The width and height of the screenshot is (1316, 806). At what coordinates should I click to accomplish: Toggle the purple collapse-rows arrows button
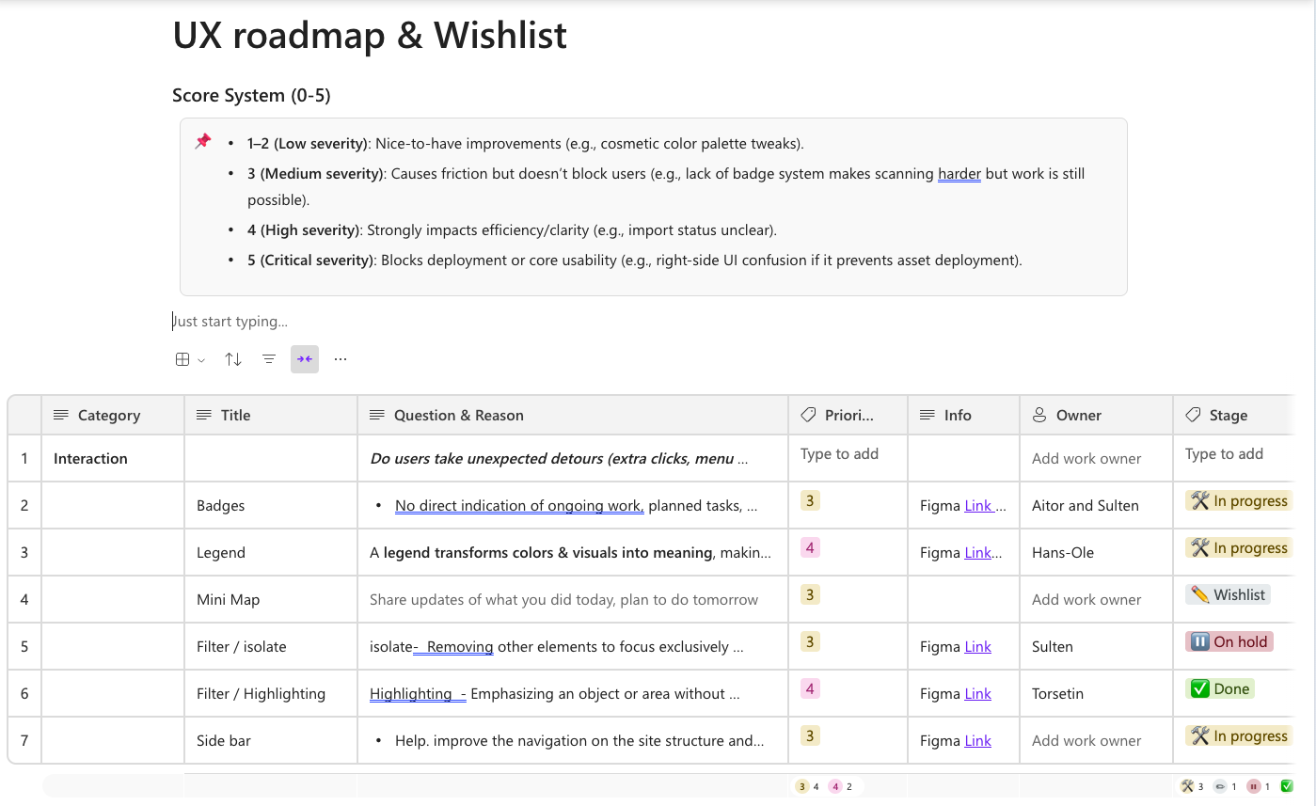pos(305,359)
